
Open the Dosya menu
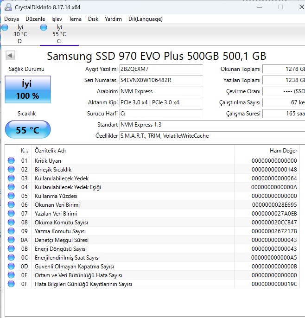click(12, 19)
